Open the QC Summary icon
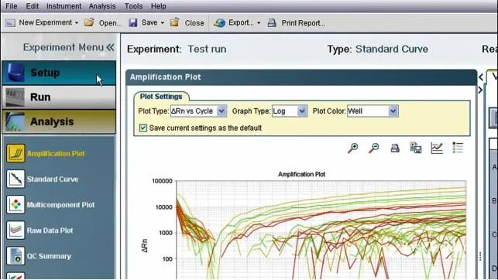The height and width of the screenshot is (280, 498). (15, 256)
